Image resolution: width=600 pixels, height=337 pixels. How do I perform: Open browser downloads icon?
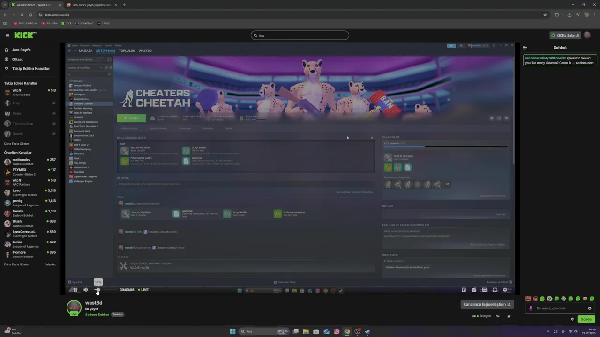click(x=569, y=15)
